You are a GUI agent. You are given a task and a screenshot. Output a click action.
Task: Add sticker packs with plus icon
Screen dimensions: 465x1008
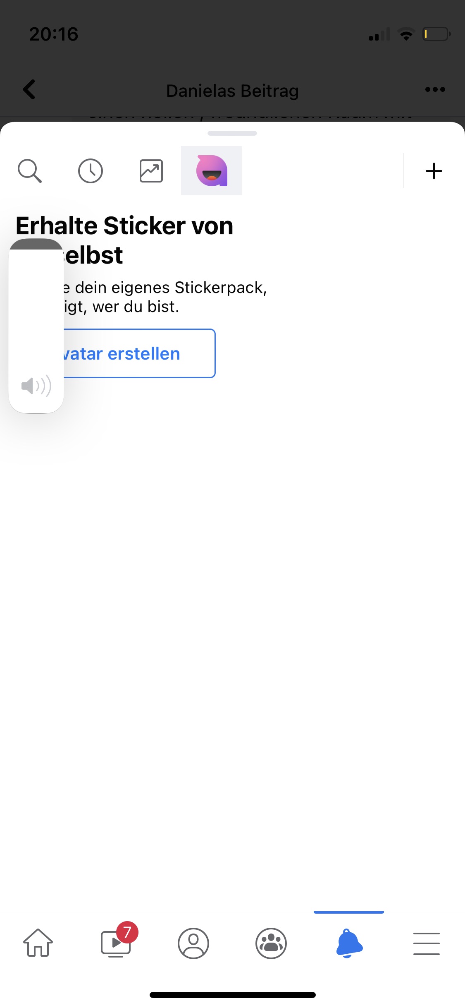point(434,171)
